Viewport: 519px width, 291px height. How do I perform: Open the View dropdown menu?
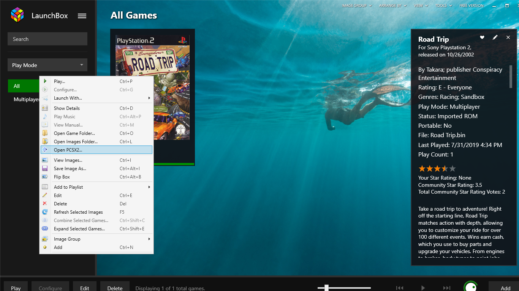coord(421,6)
